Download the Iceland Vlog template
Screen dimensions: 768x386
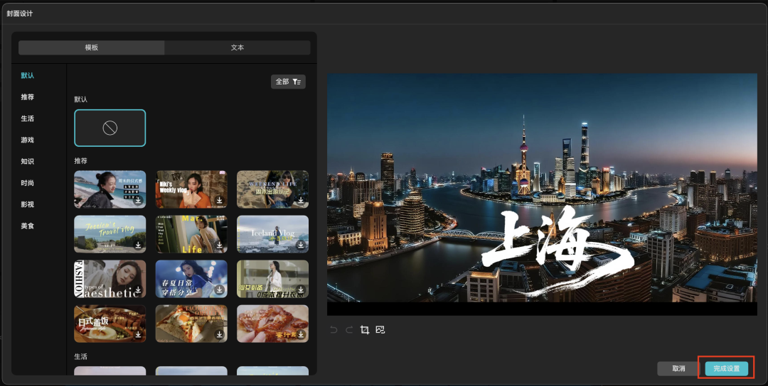[301, 246]
